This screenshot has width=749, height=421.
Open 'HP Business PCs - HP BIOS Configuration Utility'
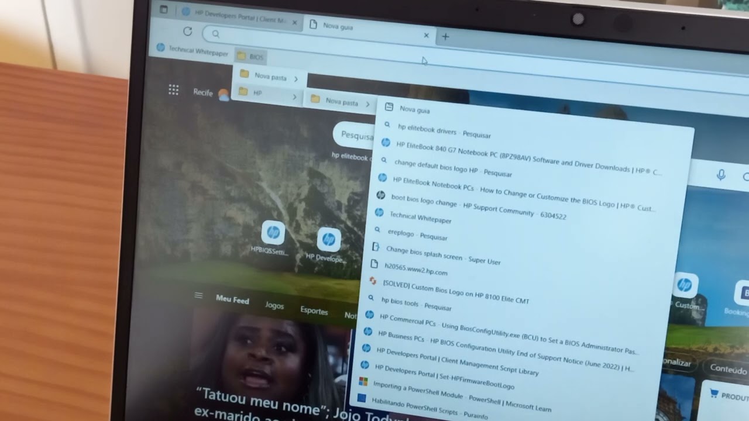(500, 350)
